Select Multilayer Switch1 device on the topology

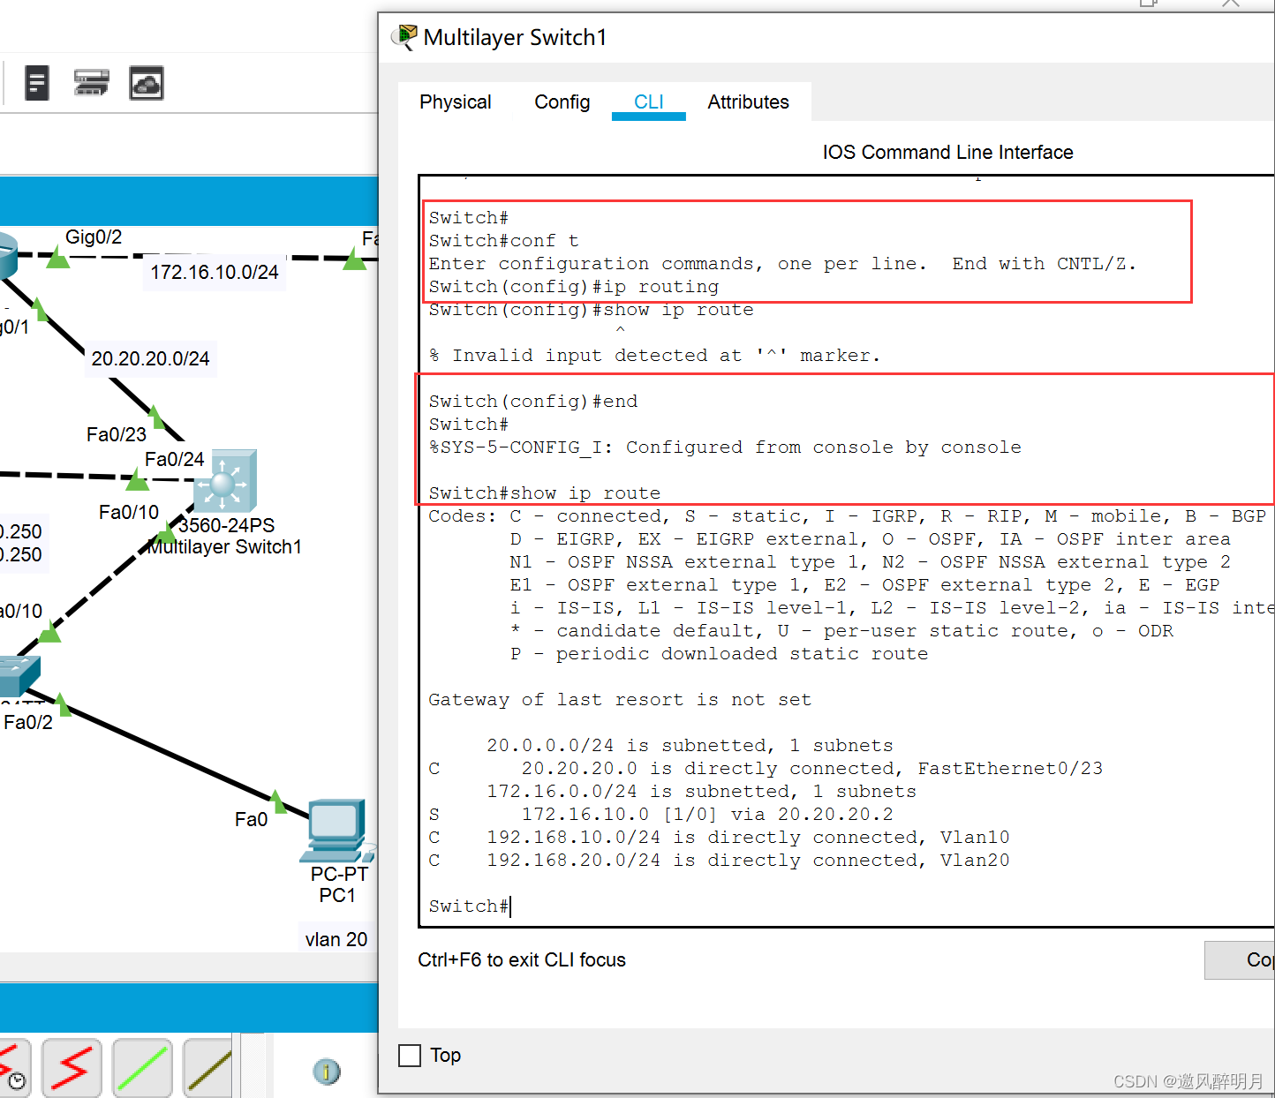point(225,482)
